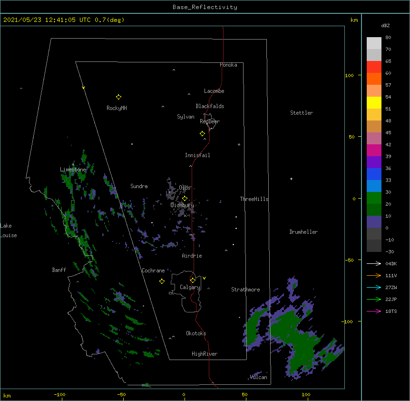The width and height of the screenshot is (410, 401).
Task: Click the yellow diamond marker south of RedDeer
Action: (x=202, y=134)
